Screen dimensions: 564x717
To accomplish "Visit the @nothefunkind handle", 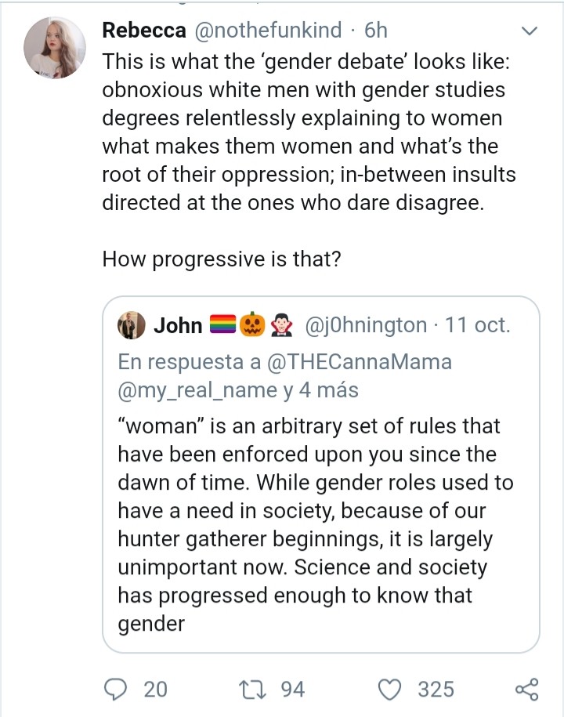I will click(267, 31).
